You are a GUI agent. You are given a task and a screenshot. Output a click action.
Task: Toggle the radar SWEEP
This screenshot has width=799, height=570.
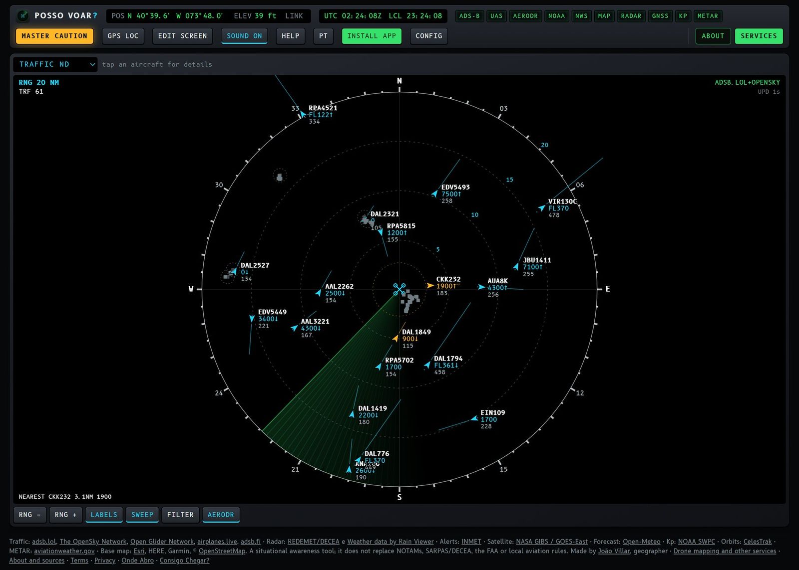(x=142, y=515)
